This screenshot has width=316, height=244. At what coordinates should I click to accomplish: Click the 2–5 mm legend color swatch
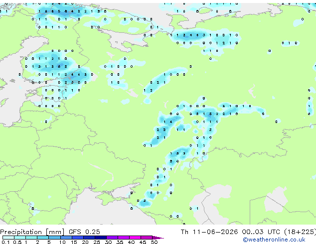(x=43, y=238)
